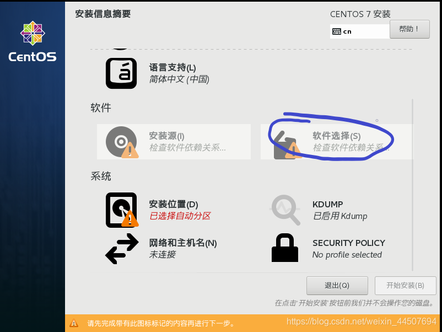The image size is (442, 332).
Task: Click the Installation Source disc icon
Action: tap(122, 142)
